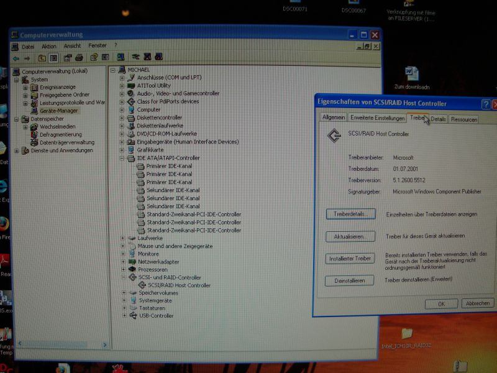Select Speichervolumes in device tree

[158, 293]
